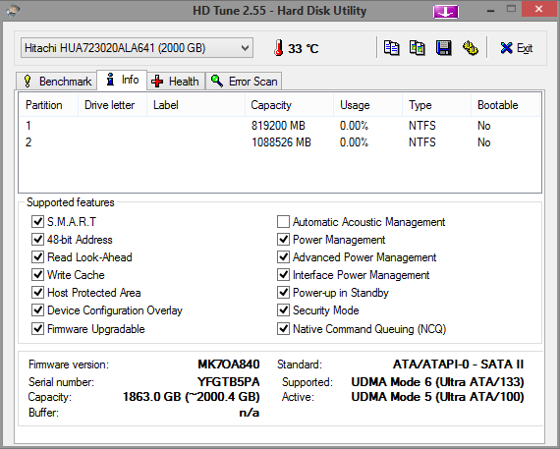Select partition row with 1088526 MB
Screen dimensions: 560x449
[x=280, y=142]
